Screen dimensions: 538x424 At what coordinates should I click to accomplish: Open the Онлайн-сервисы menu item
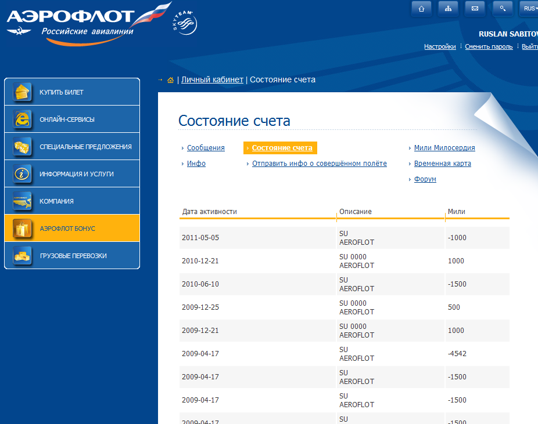coord(72,119)
